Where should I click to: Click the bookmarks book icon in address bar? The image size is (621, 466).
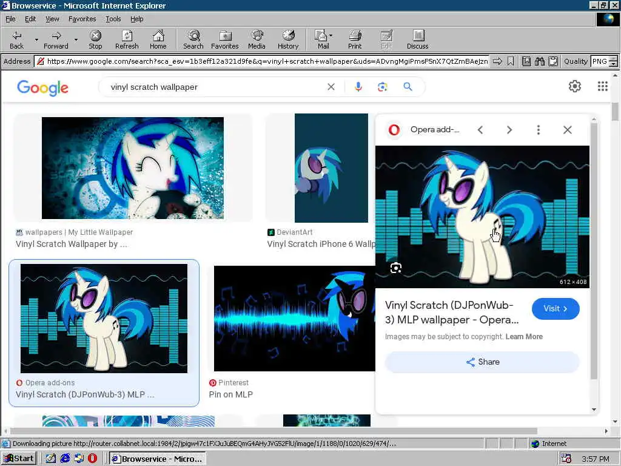click(x=526, y=61)
